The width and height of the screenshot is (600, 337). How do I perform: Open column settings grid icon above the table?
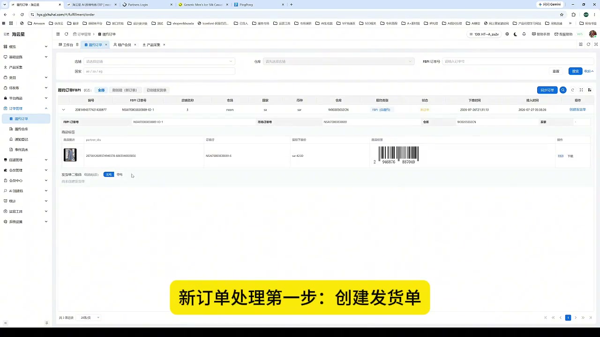pos(590,90)
